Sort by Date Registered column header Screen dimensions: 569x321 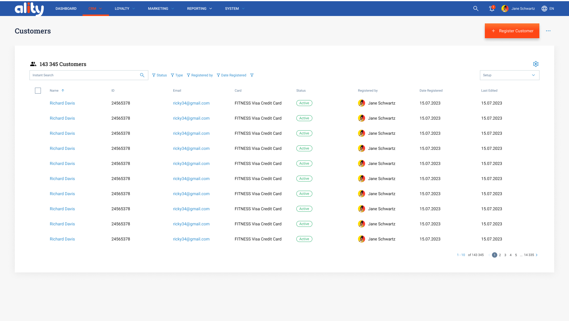[x=431, y=91]
